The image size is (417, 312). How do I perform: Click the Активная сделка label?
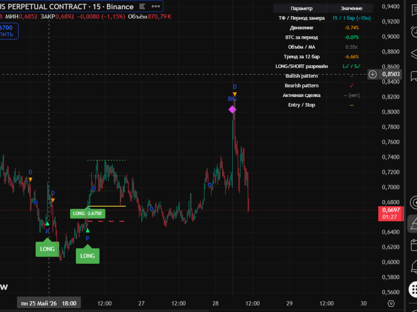pyautogui.click(x=301, y=95)
